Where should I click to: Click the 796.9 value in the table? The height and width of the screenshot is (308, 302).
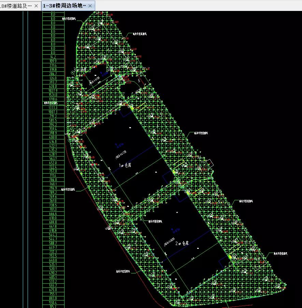click(53, 188)
